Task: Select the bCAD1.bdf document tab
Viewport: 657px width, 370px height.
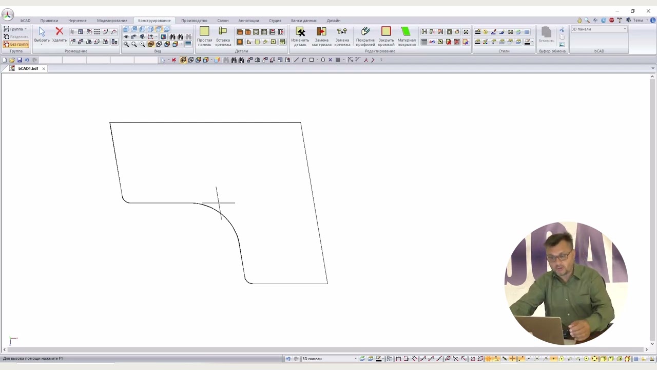Action: [28, 68]
